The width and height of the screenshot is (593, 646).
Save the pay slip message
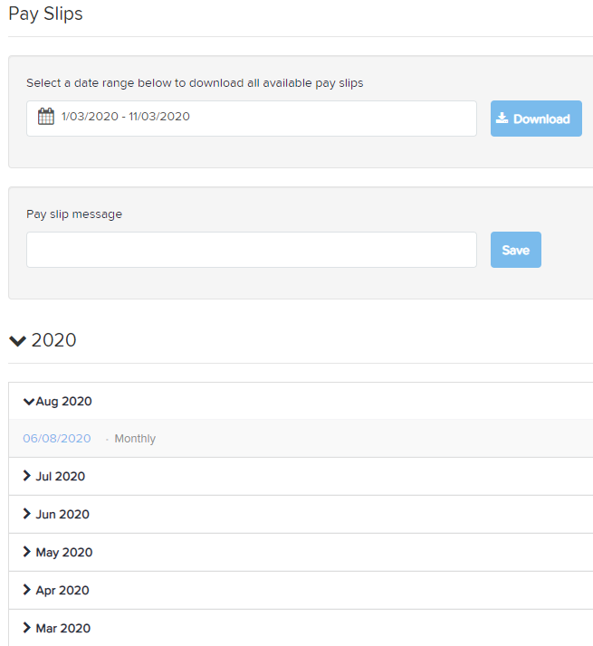click(x=516, y=250)
